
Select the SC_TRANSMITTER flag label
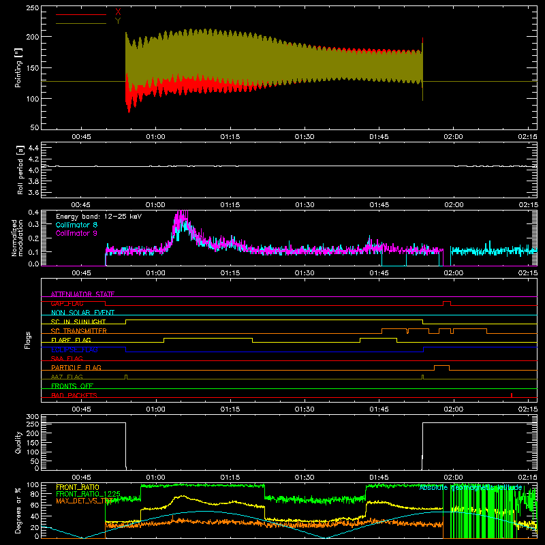tap(79, 331)
